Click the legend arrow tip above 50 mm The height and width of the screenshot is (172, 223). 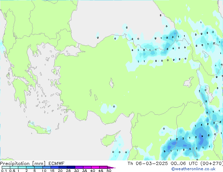111,167
